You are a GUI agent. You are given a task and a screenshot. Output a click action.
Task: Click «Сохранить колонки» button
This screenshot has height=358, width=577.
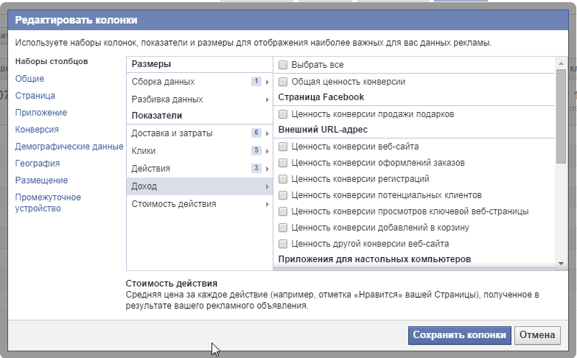pos(459,334)
